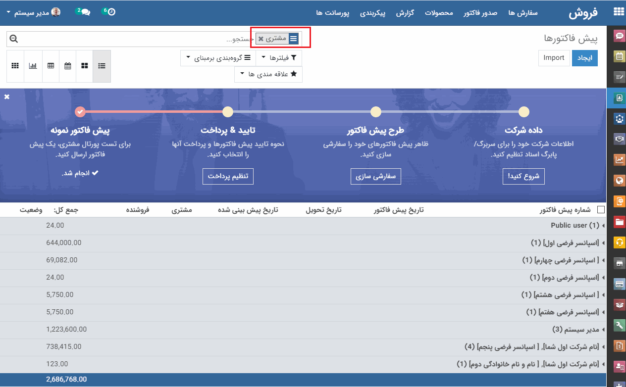Switch to calendar view
Viewport: 626px width, 387px height.
coord(67,66)
